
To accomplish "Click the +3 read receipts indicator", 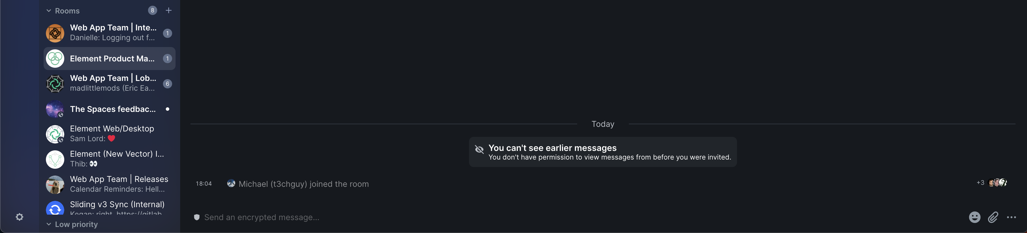I will (x=980, y=182).
